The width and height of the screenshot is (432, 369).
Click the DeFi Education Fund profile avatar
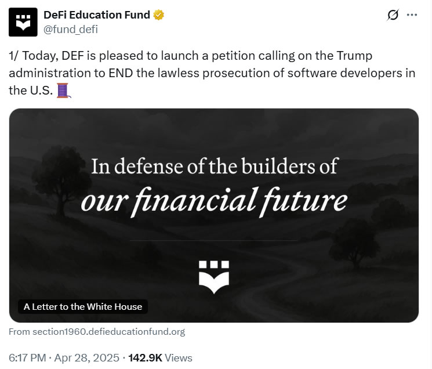pos(23,21)
